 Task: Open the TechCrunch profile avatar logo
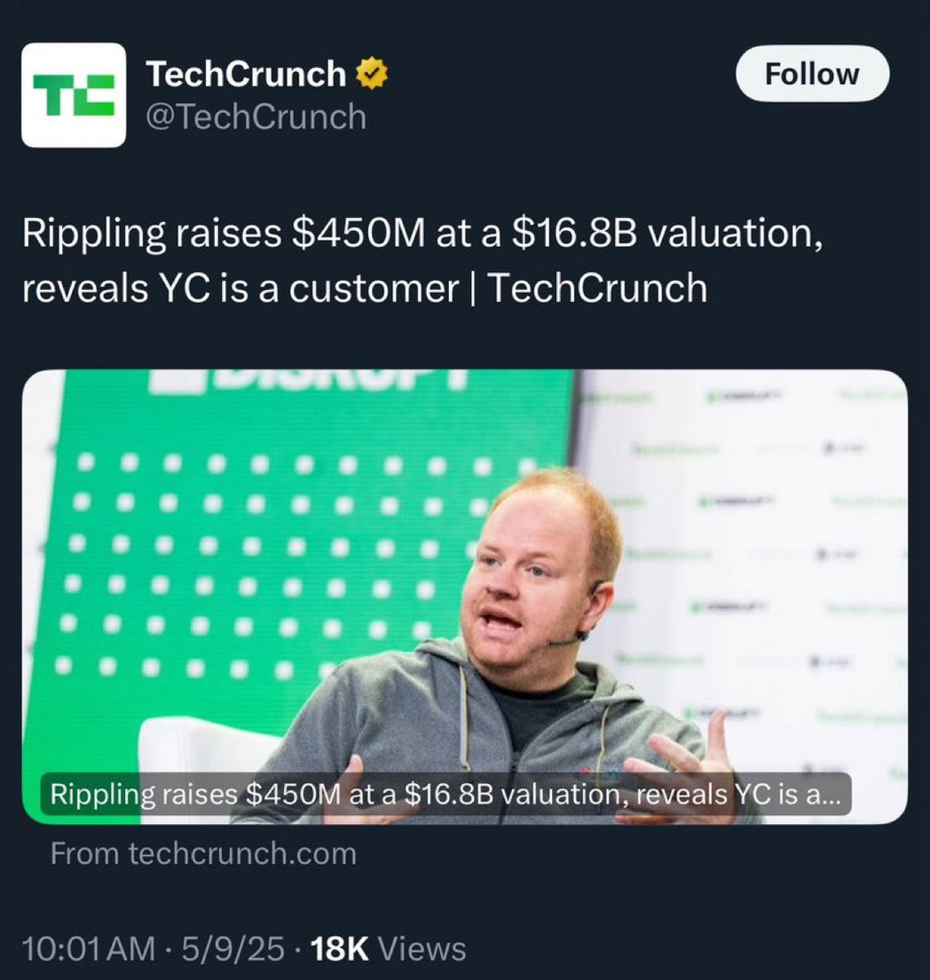pos(73,96)
